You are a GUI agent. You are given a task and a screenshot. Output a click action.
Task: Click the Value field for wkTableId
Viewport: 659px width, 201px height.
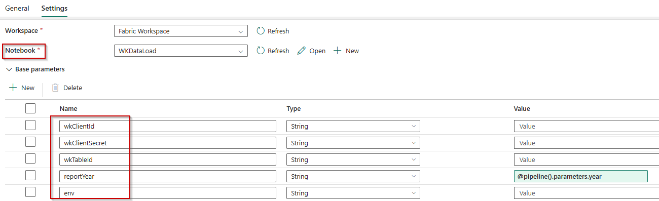[587, 159]
